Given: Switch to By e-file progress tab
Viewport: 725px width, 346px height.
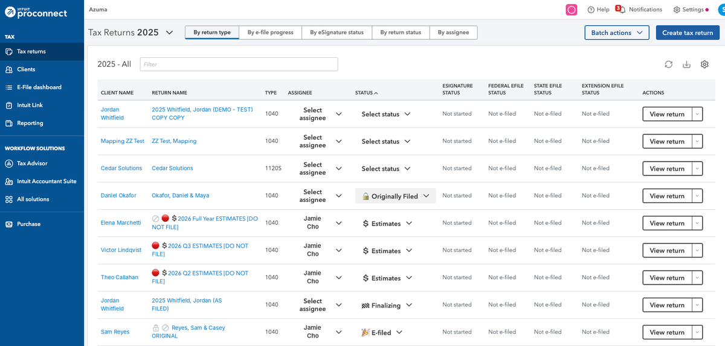Looking at the screenshot, I should (270, 33).
